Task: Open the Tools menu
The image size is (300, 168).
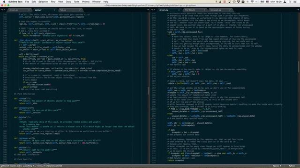Action: 76,2
